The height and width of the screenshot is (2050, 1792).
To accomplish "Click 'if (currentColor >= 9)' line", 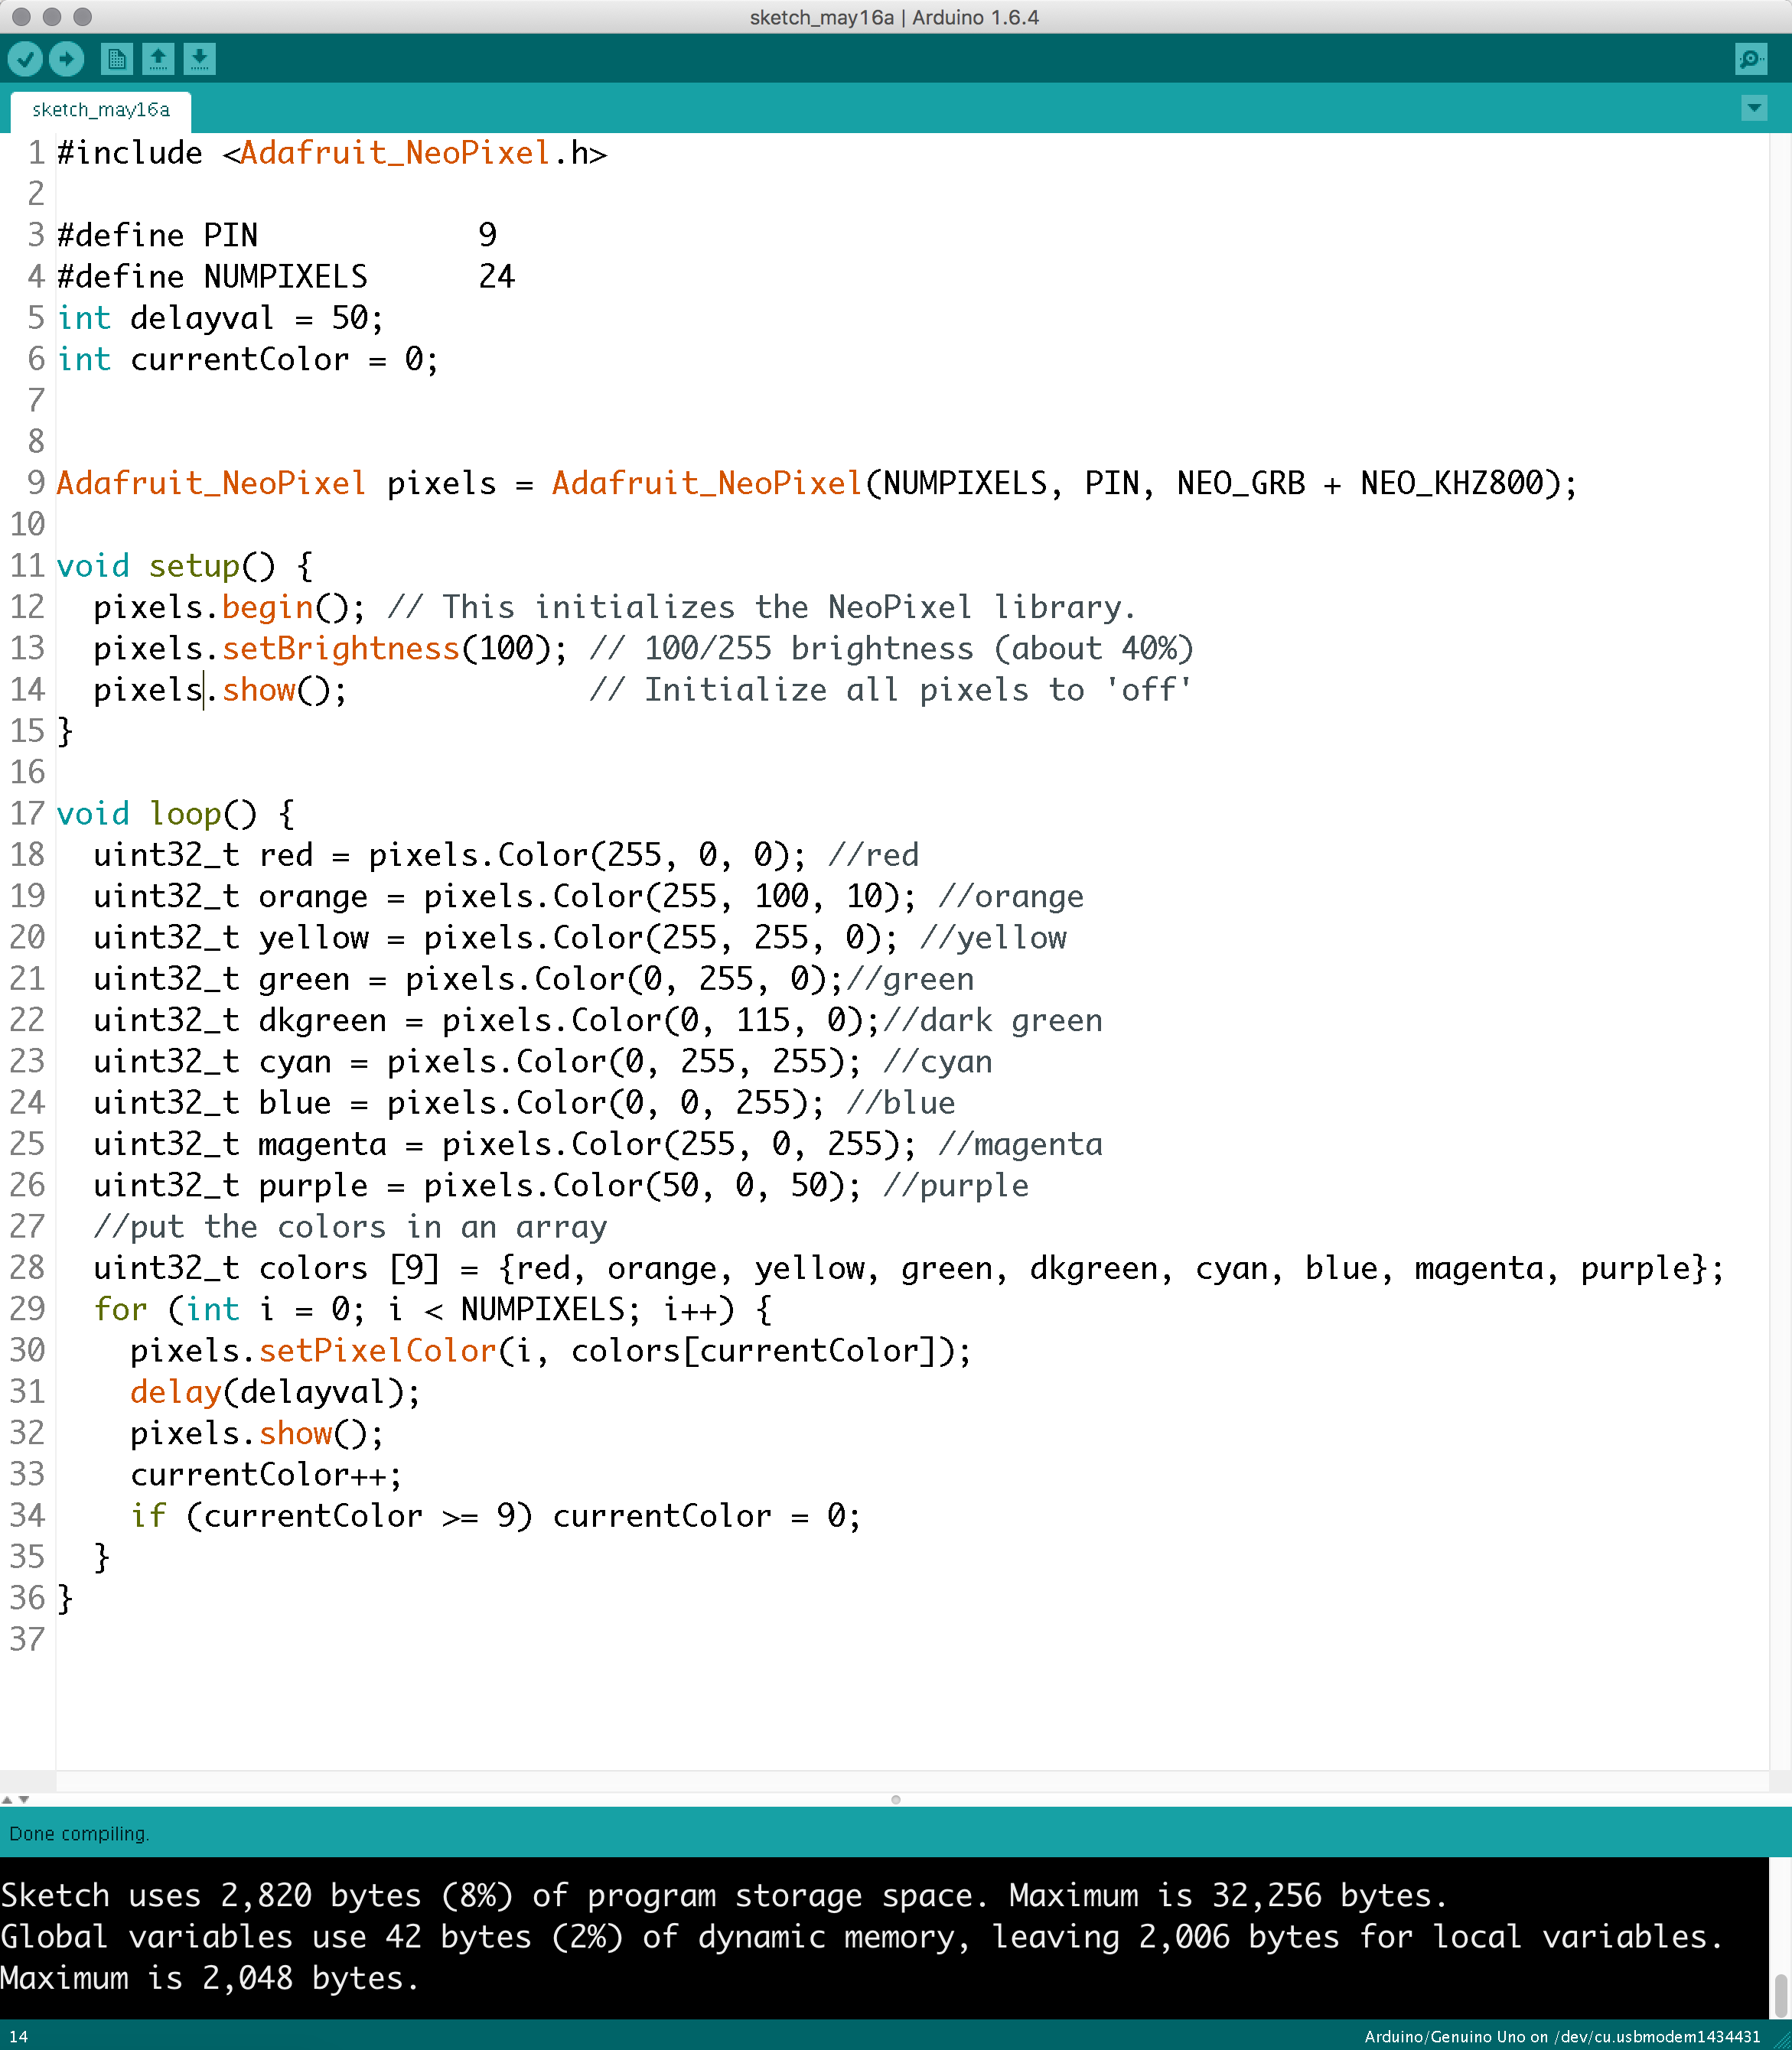I will (495, 1516).
